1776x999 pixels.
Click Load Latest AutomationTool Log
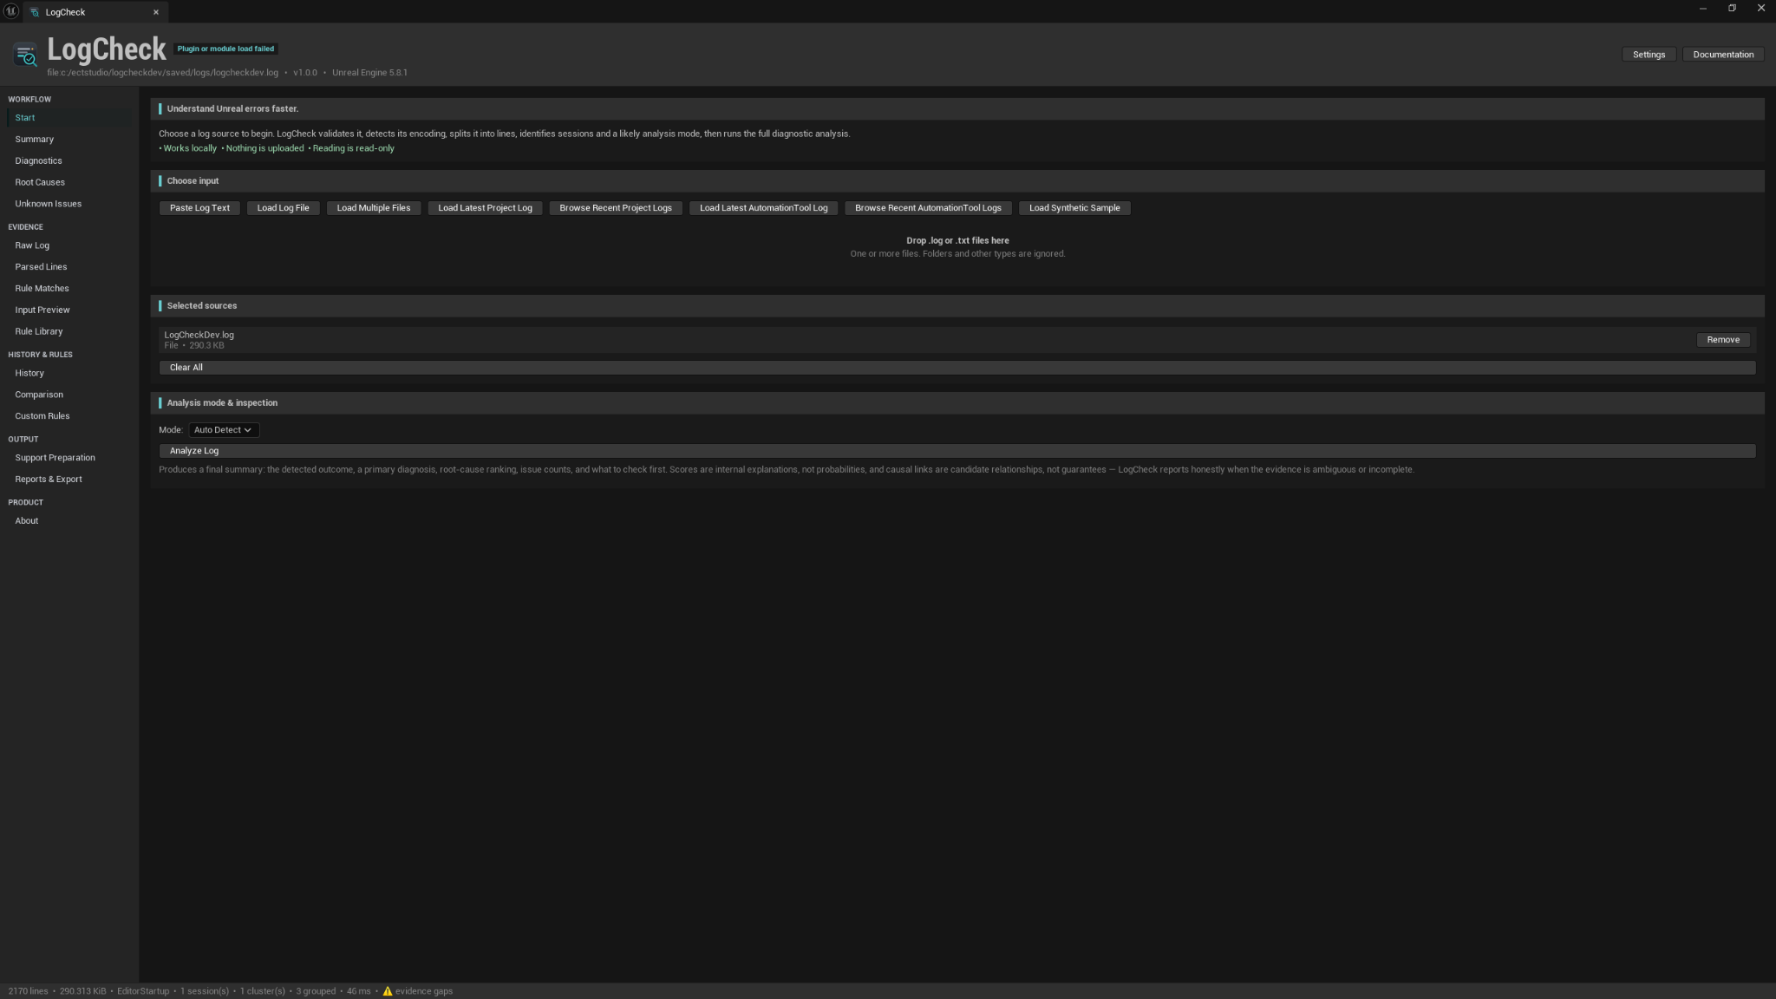pos(763,208)
